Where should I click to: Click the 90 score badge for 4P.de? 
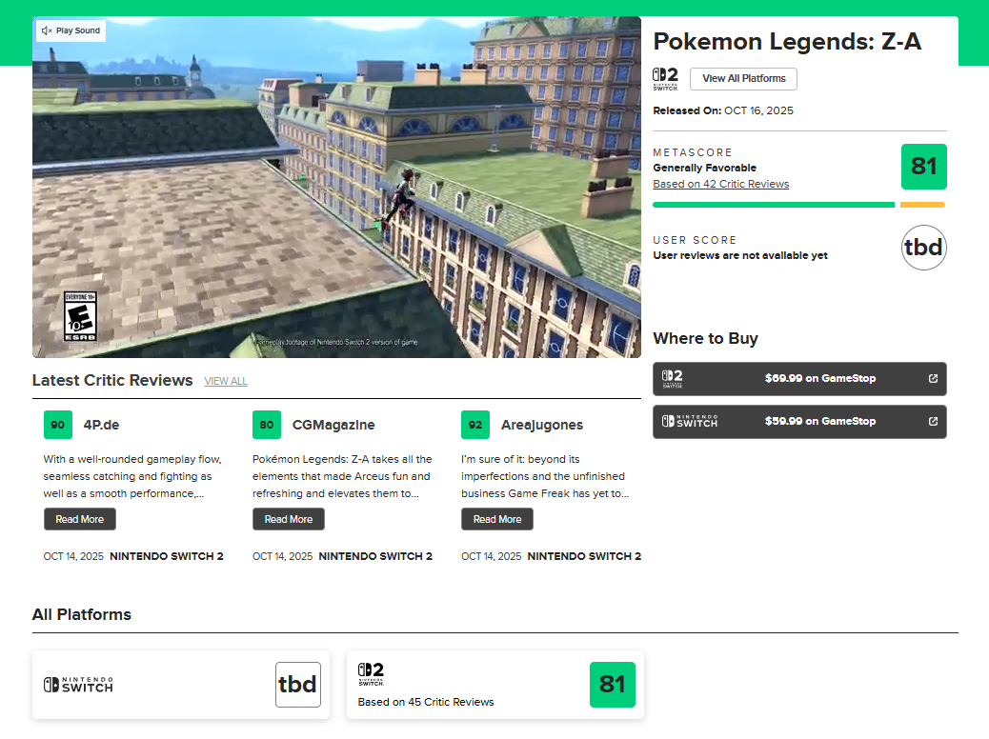[58, 425]
